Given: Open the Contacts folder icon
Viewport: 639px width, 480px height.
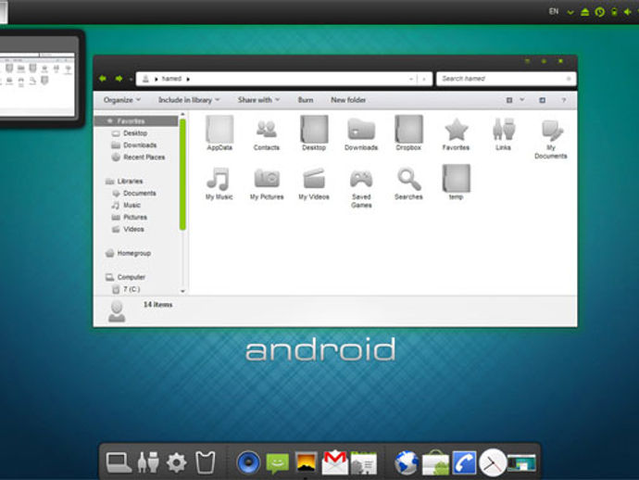Looking at the screenshot, I should [267, 133].
